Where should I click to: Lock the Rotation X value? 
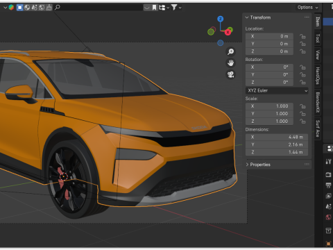(302, 67)
